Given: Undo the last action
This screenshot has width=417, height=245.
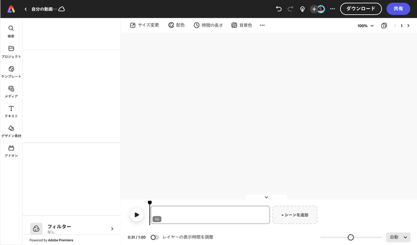Looking at the screenshot, I should tap(279, 9).
